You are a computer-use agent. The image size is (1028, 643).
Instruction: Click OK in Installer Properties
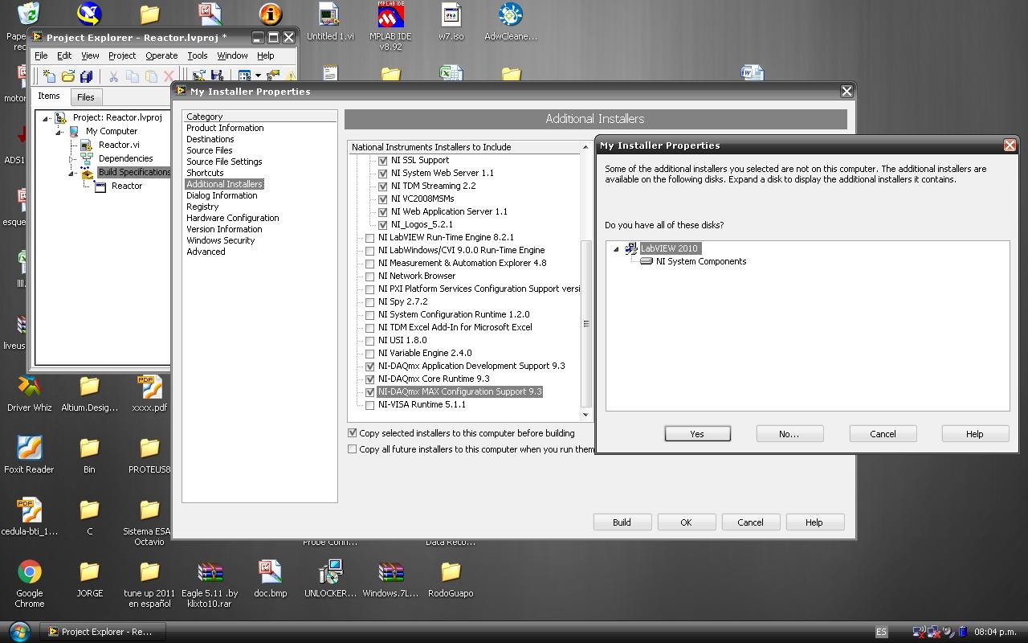[x=686, y=522]
